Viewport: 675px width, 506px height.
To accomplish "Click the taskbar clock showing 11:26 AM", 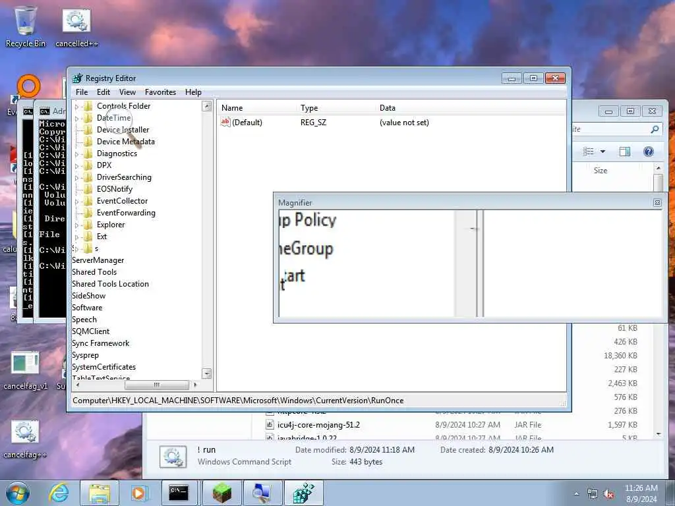I will (x=641, y=493).
